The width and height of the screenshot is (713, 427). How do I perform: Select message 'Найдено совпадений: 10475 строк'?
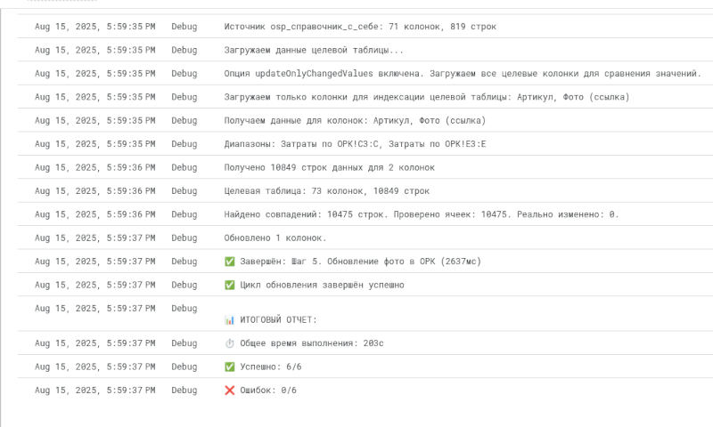[422, 214]
